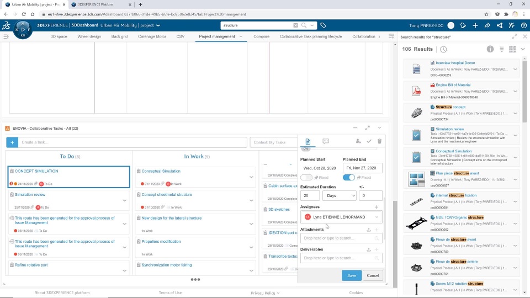Open search options dropdown arrow
Image resolution: width=530 pixels, height=298 pixels.
tap(312, 25)
